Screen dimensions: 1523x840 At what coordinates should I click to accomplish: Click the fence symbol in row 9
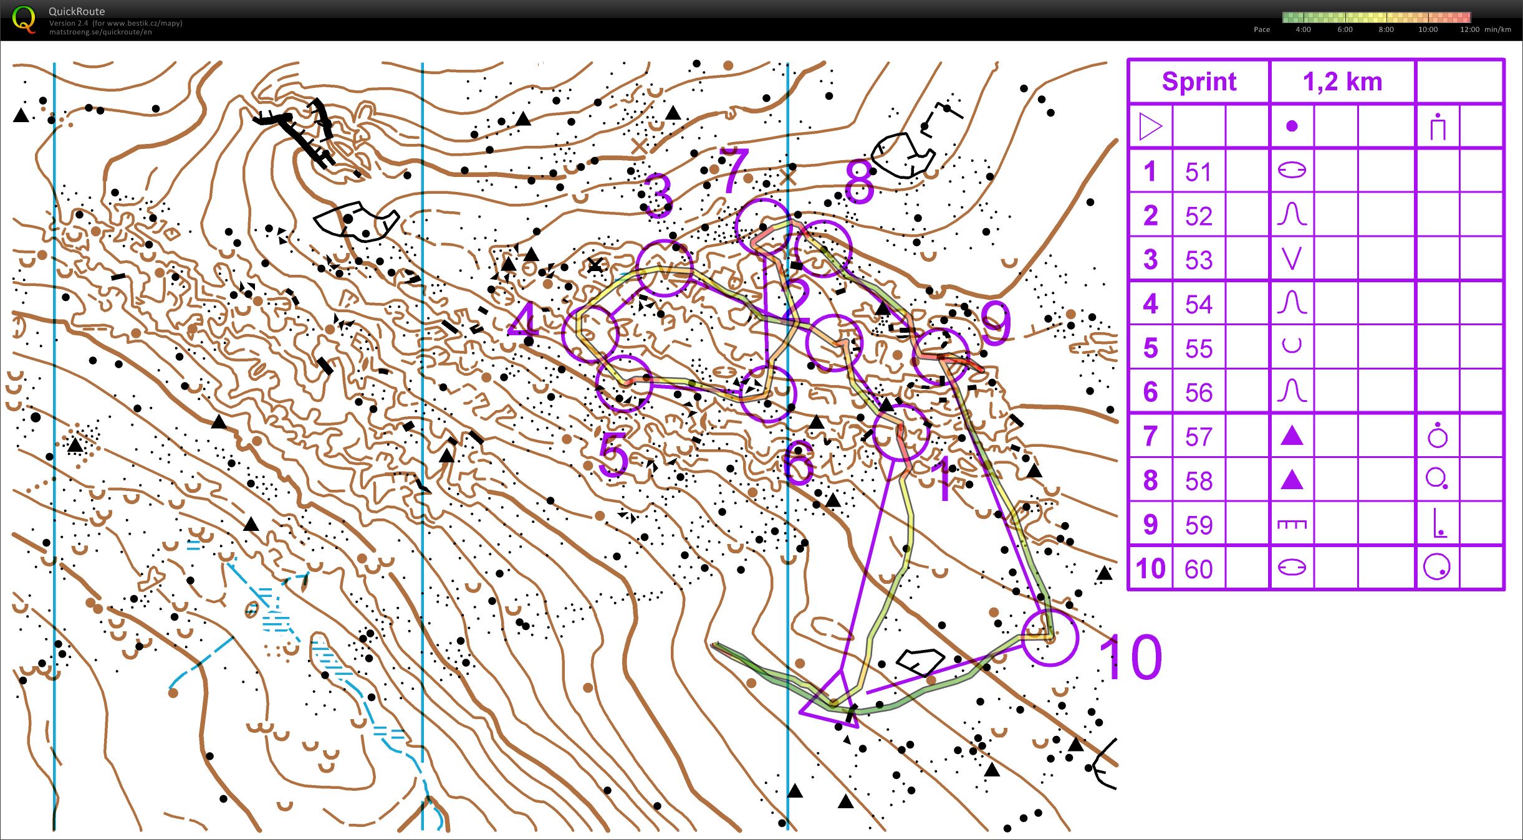[1291, 524]
